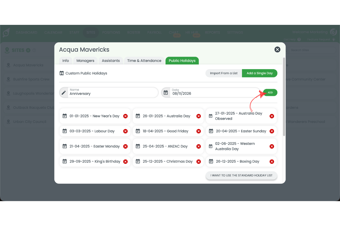Select the Import From a List option
The width and height of the screenshot is (340, 226).
click(224, 73)
